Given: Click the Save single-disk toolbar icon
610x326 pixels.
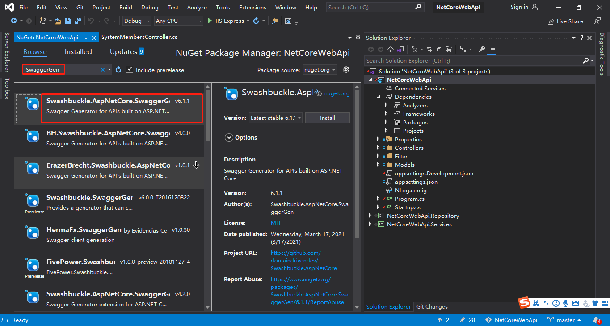Looking at the screenshot, I should pyautogui.click(x=68, y=21).
